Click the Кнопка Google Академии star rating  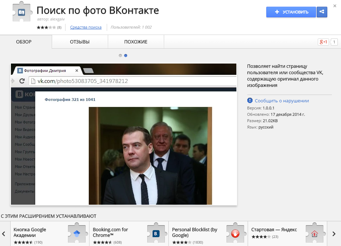point(23,242)
